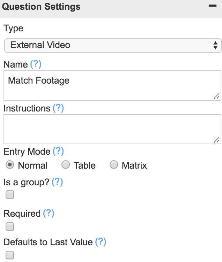This screenshot has height=262, width=222.
Task: Open the Instructions help icon
Action: (58, 108)
